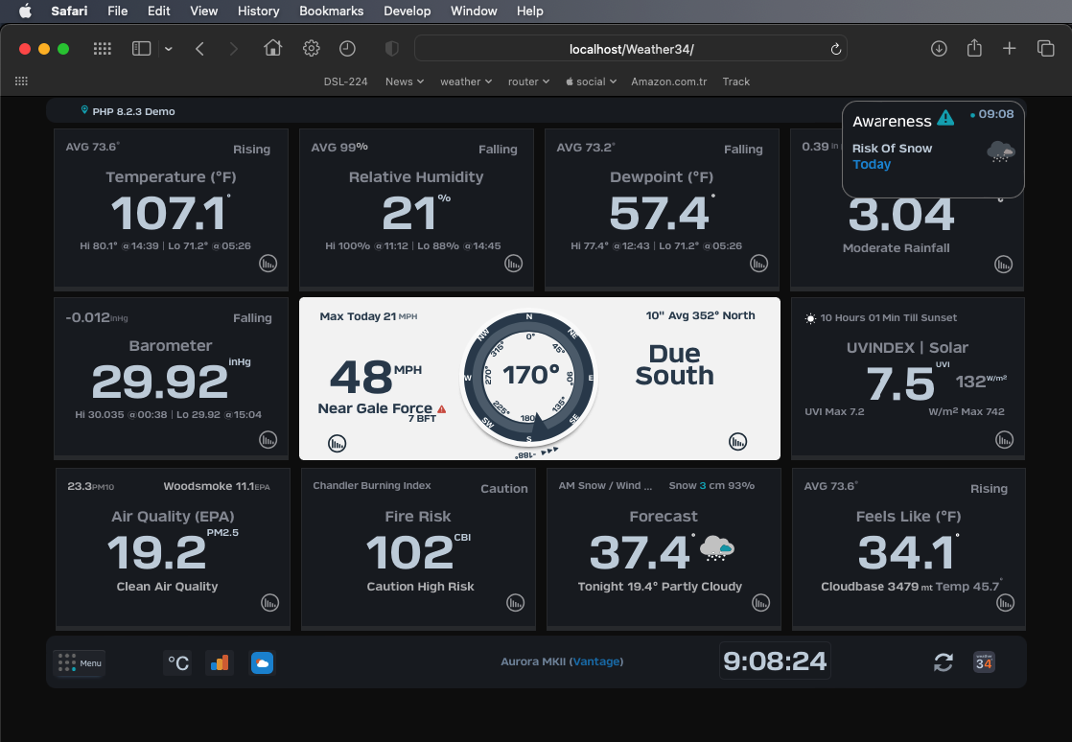Click the Today link in Awareness popup
The width and height of the screenshot is (1072, 742).
click(872, 164)
